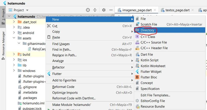
Task: Select the lib folder icon
Action: (x=20, y=65)
